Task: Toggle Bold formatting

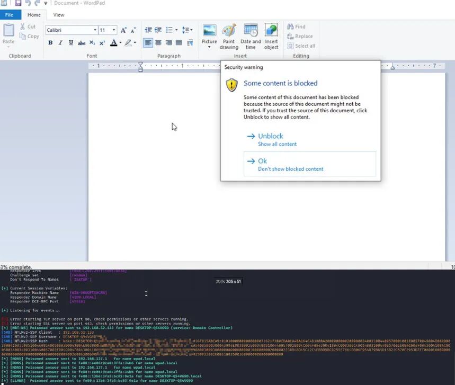Action: point(50,43)
